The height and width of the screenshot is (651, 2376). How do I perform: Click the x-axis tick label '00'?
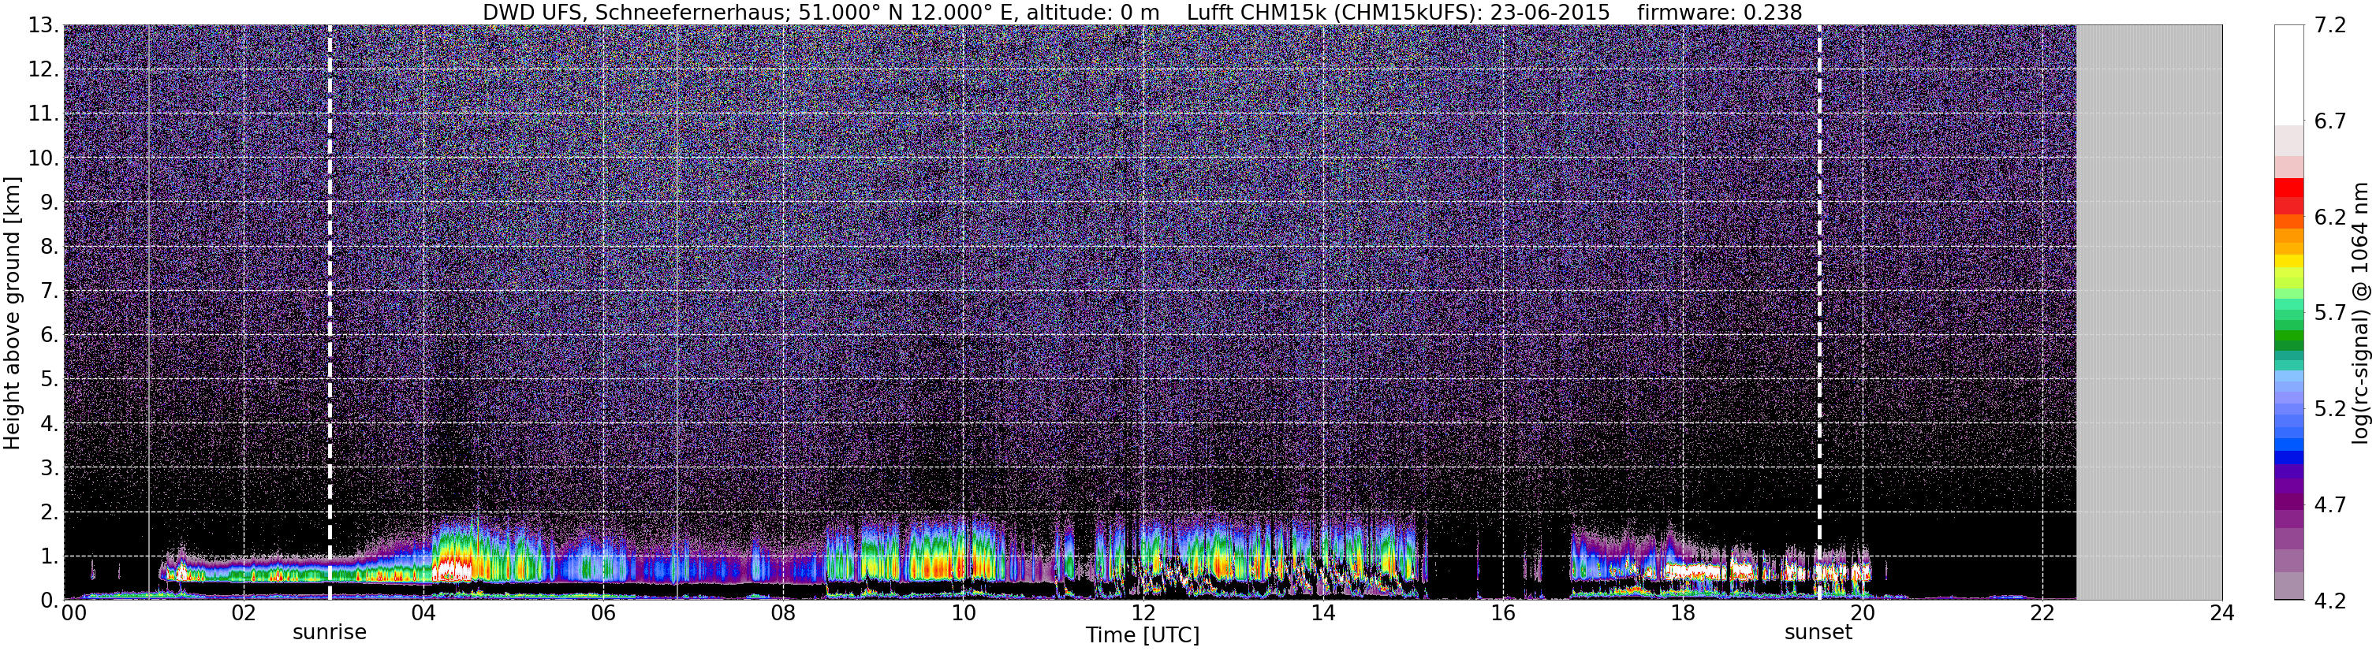pyautogui.click(x=74, y=613)
